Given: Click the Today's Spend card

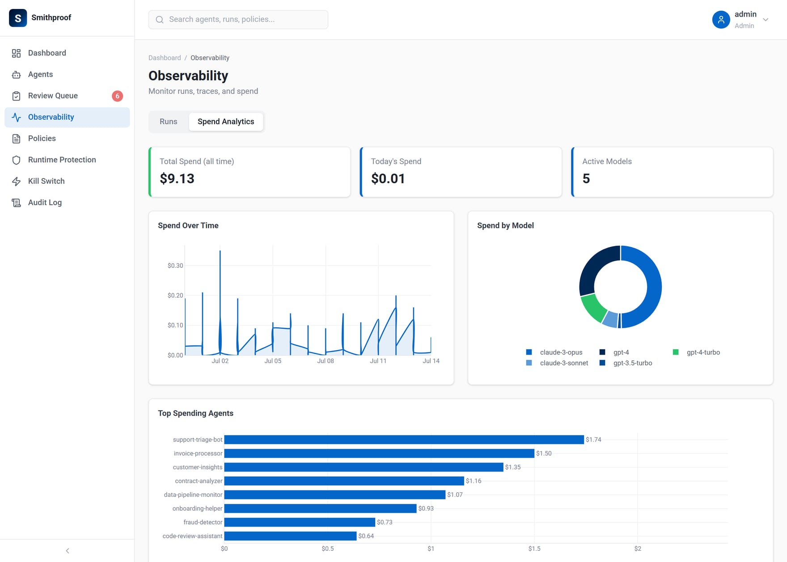Looking at the screenshot, I should click(x=461, y=172).
